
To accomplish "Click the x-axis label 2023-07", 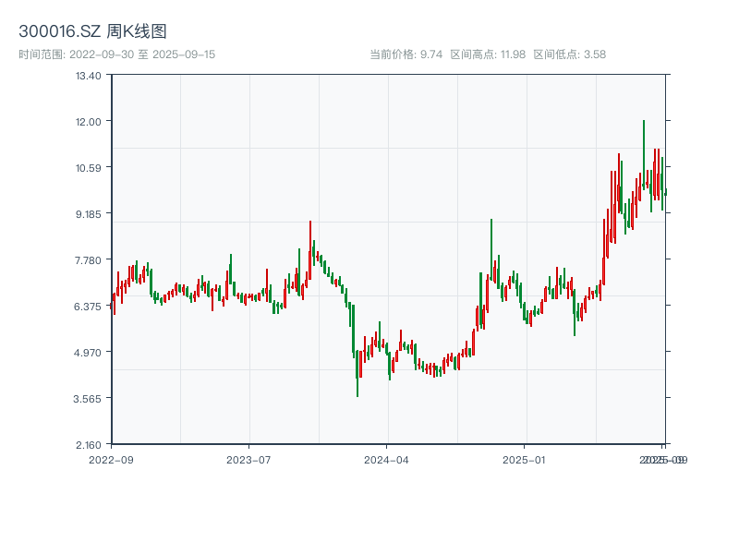I will [x=248, y=460].
